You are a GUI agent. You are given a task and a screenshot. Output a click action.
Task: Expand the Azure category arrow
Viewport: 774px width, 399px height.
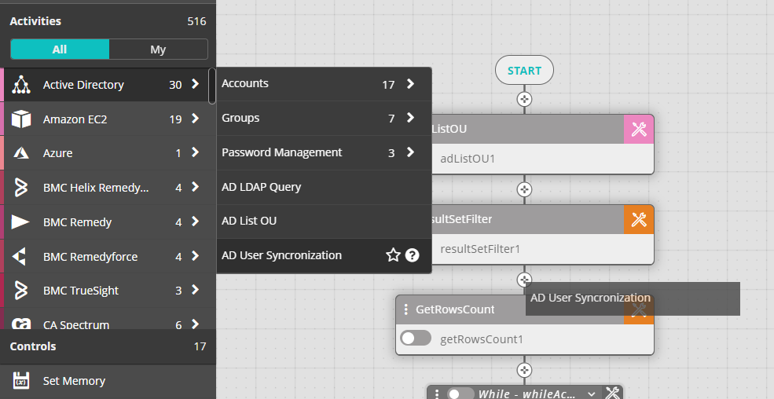[x=196, y=152]
